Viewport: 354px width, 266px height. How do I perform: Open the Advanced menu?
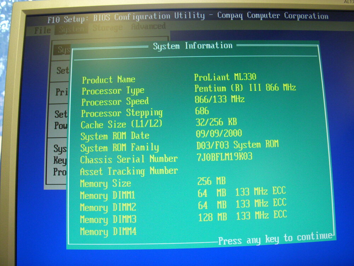(148, 26)
